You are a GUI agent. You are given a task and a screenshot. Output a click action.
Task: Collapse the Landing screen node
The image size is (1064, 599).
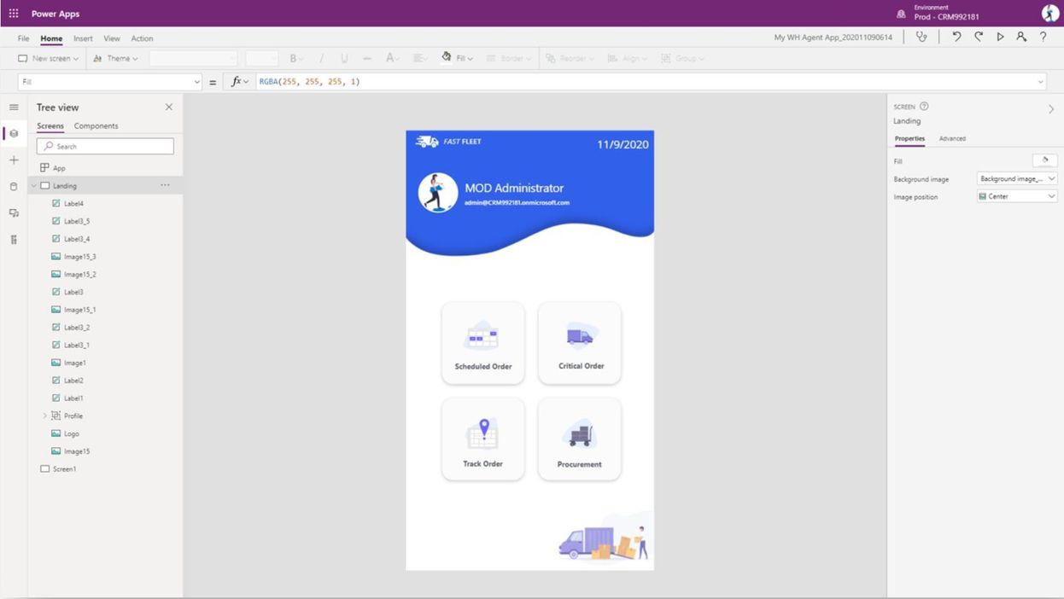tap(34, 186)
